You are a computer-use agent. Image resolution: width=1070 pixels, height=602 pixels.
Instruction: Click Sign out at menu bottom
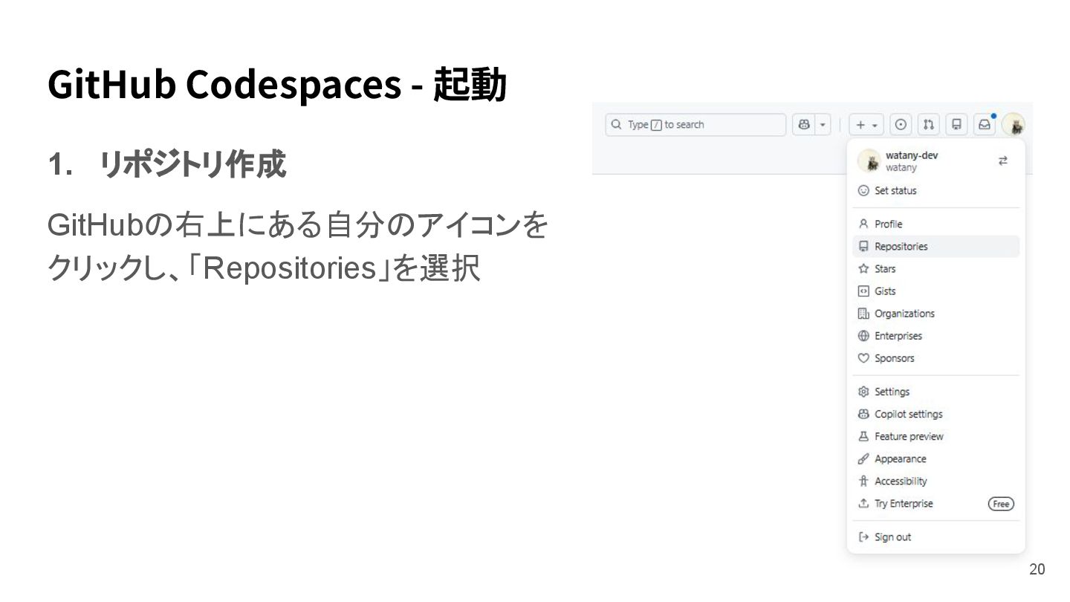[892, 537]
